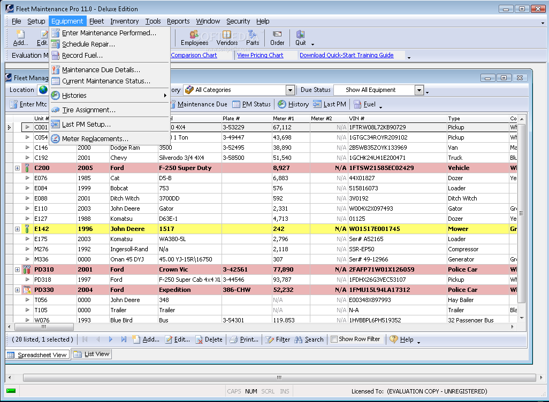This screenshot has height=402, width=549.
Task: Click wrench icons on row PD310
Action: 27,269
